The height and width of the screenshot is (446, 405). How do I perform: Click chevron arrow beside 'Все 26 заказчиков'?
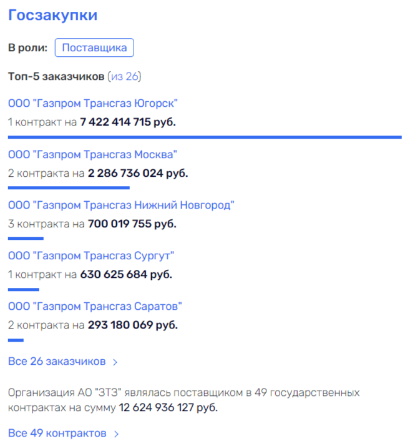(x=115, y=362)
